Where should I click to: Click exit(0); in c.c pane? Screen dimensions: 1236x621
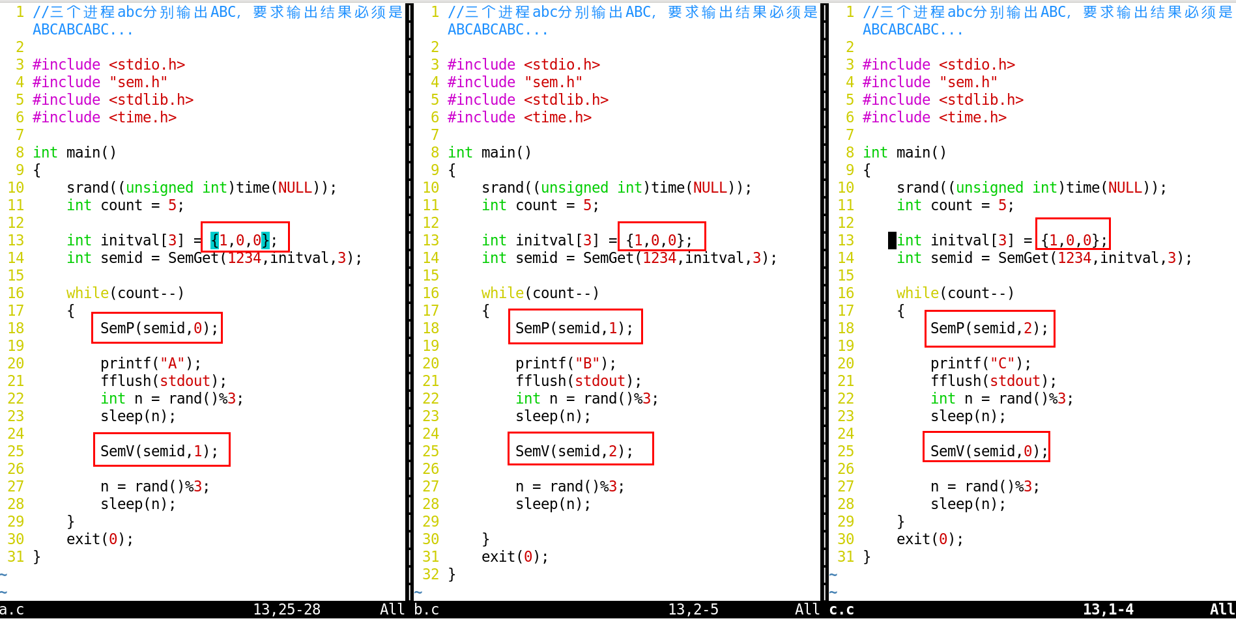(930, 539)
